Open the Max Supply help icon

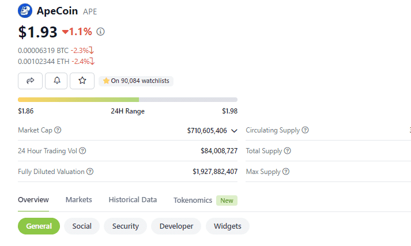[x=286, y=171]
